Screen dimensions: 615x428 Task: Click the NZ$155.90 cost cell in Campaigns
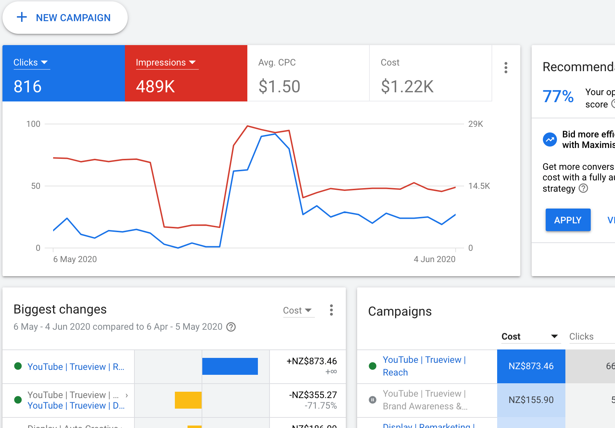coord(531,400)
